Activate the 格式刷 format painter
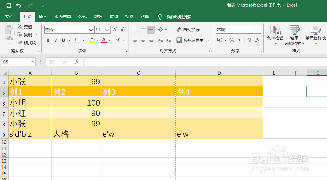This screenshot has height=180, width=327. 27,43
